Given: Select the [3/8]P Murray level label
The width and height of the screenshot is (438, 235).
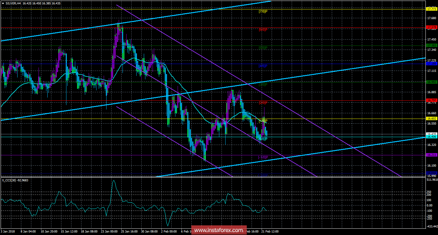Looking at the screenshot, I should click(x=263, y=85).
